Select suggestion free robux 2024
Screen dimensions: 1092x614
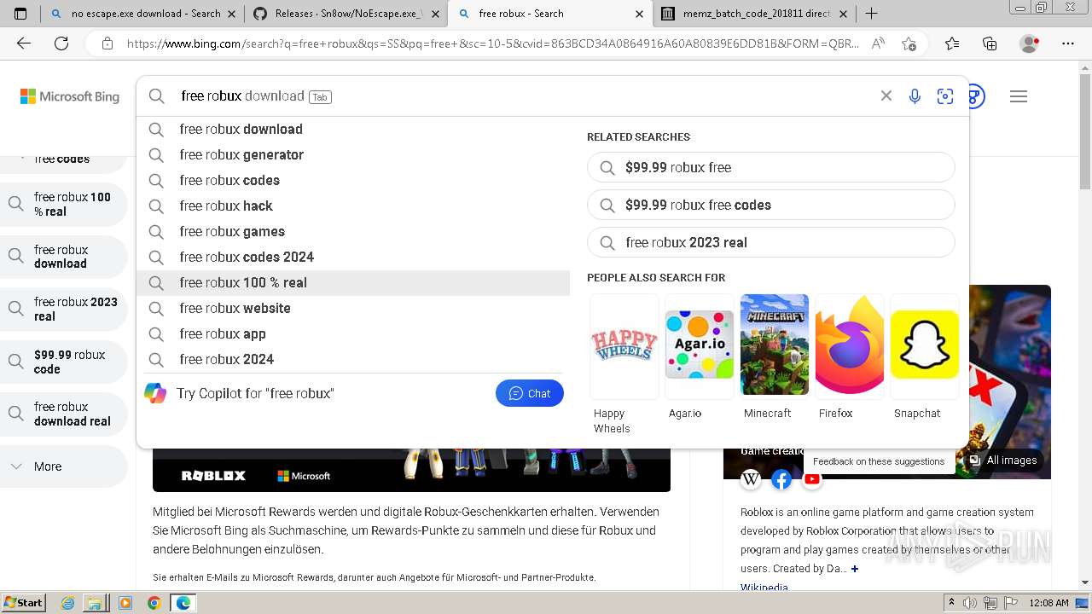353,360
